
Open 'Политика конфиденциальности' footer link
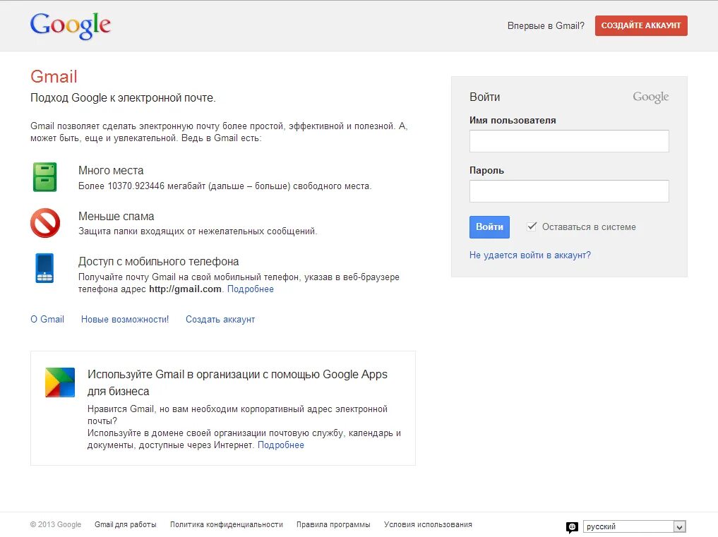pyautogui.click(x=227, y=525)
